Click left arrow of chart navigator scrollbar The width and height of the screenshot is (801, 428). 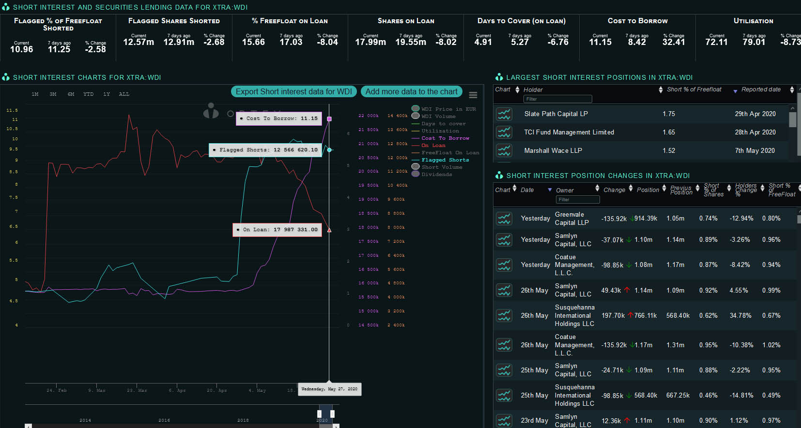pyautogui.click(x=28, y=426)
